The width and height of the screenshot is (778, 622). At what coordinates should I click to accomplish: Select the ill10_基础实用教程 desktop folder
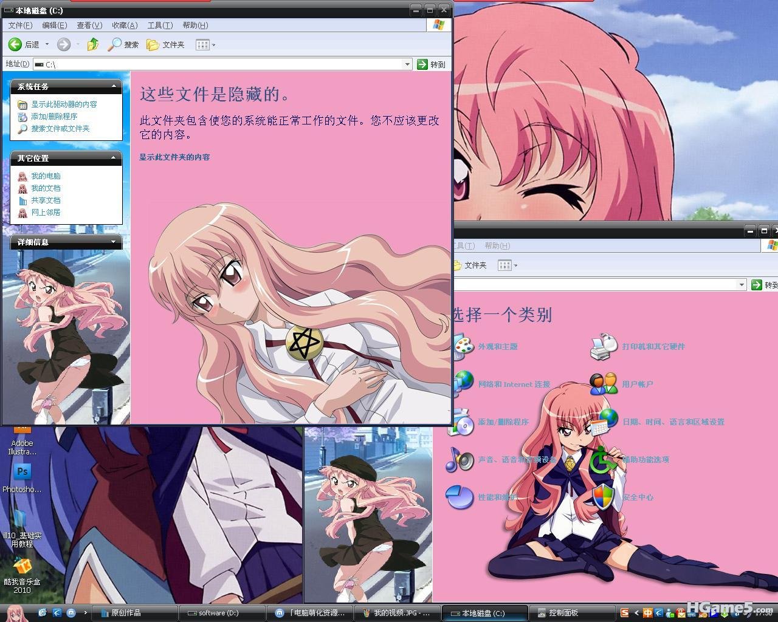pos(22,528)
